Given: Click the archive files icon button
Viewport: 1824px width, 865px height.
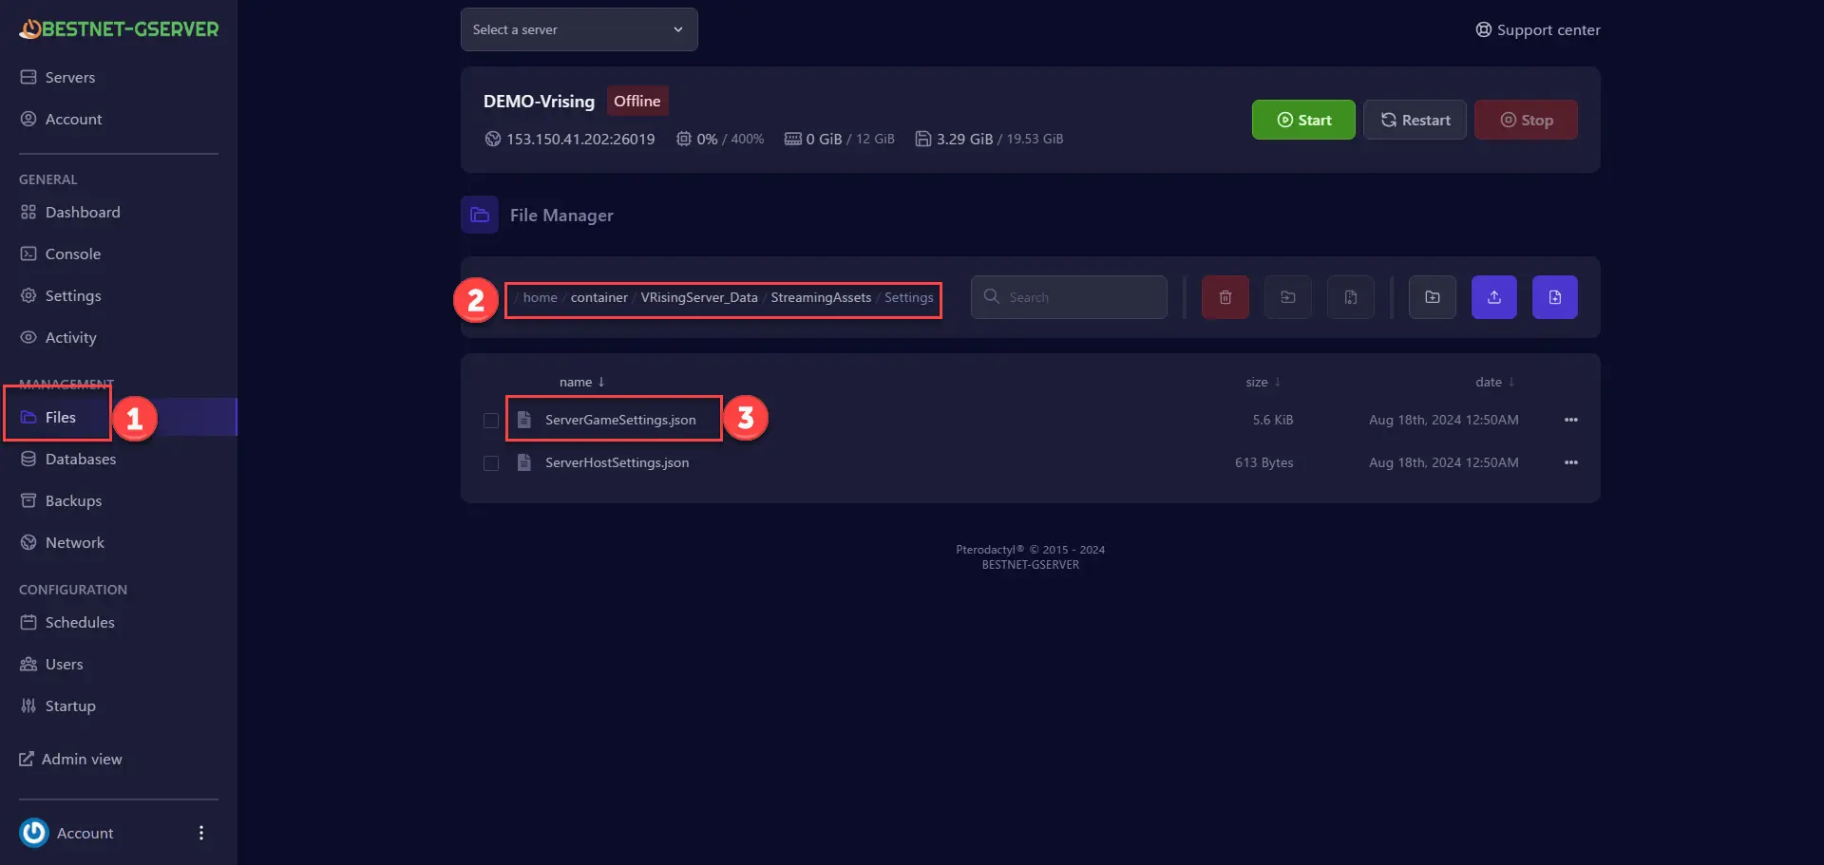Looking at the screenshot, I should 1350,297.
